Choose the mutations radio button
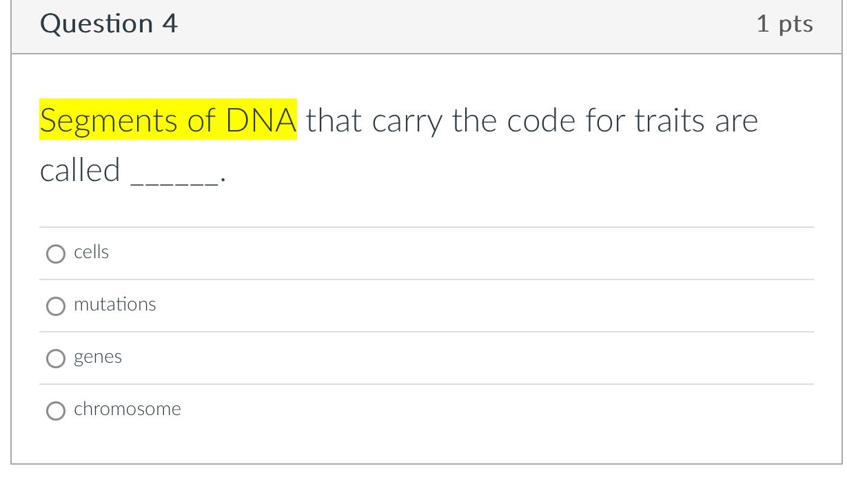The height and width of the screenshot is (486, 847). pyautogui.click(x=56, y=306)
